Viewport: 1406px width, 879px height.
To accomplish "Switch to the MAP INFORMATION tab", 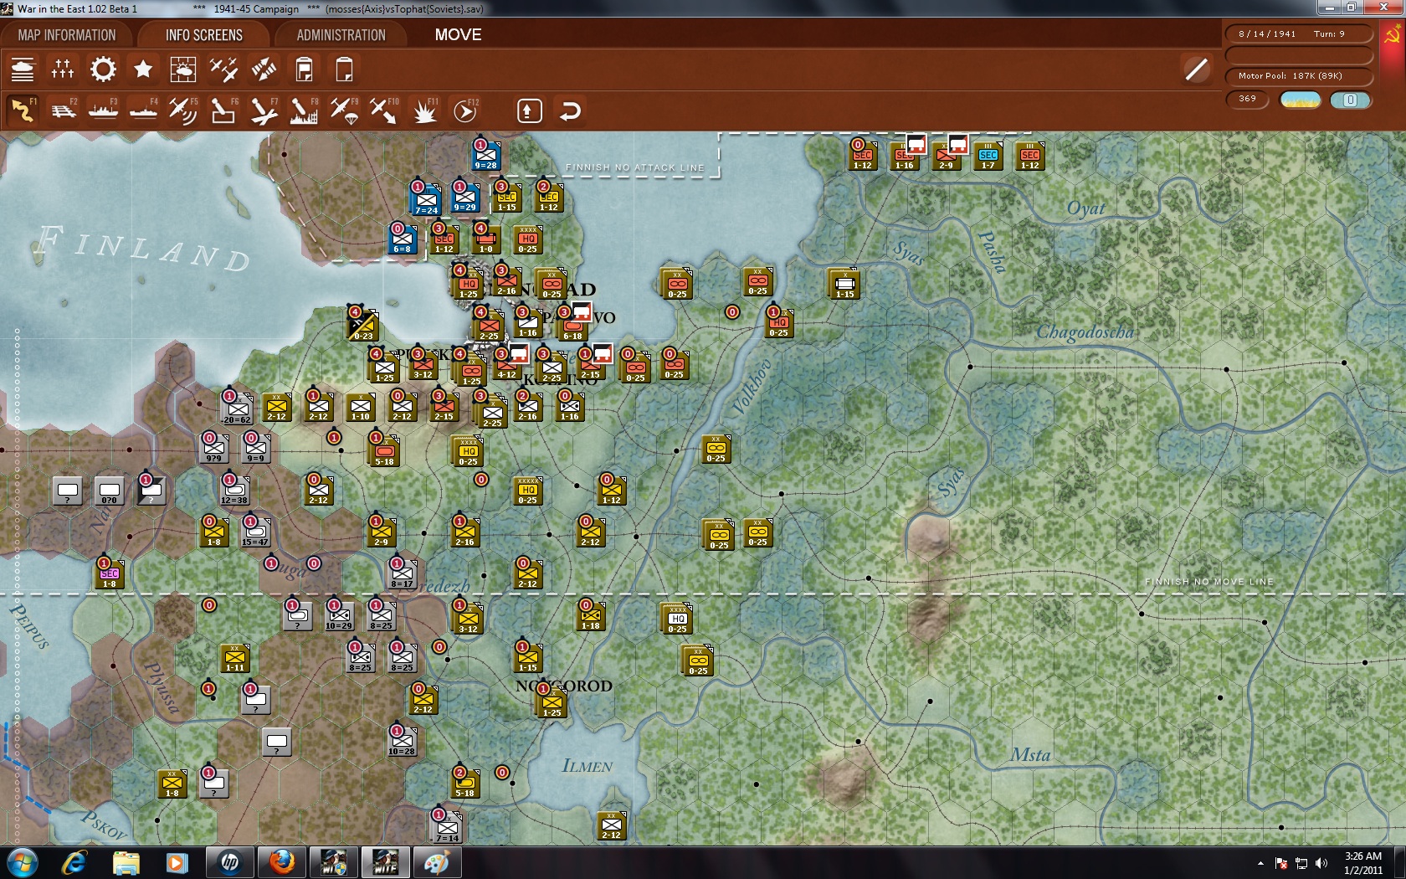I will point(67,34).
